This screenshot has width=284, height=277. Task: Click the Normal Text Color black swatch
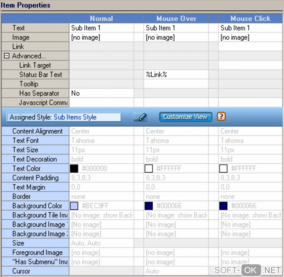coord(74,168)
